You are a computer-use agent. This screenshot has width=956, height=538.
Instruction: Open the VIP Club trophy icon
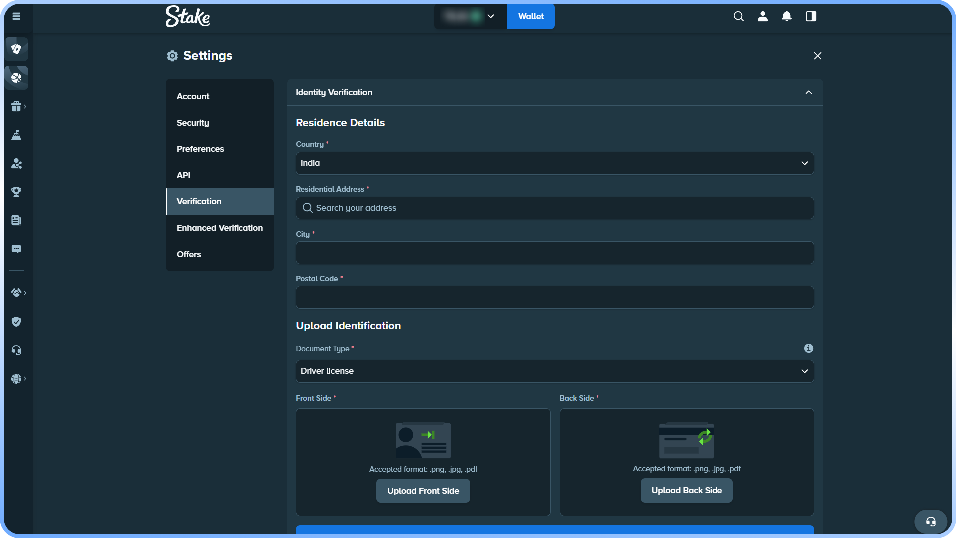pos(16,192)
